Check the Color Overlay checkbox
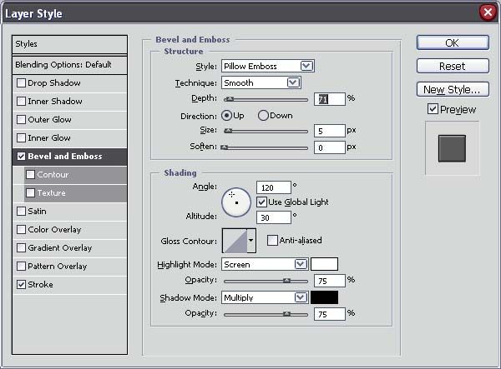The image size is (501, 369). 21,229
